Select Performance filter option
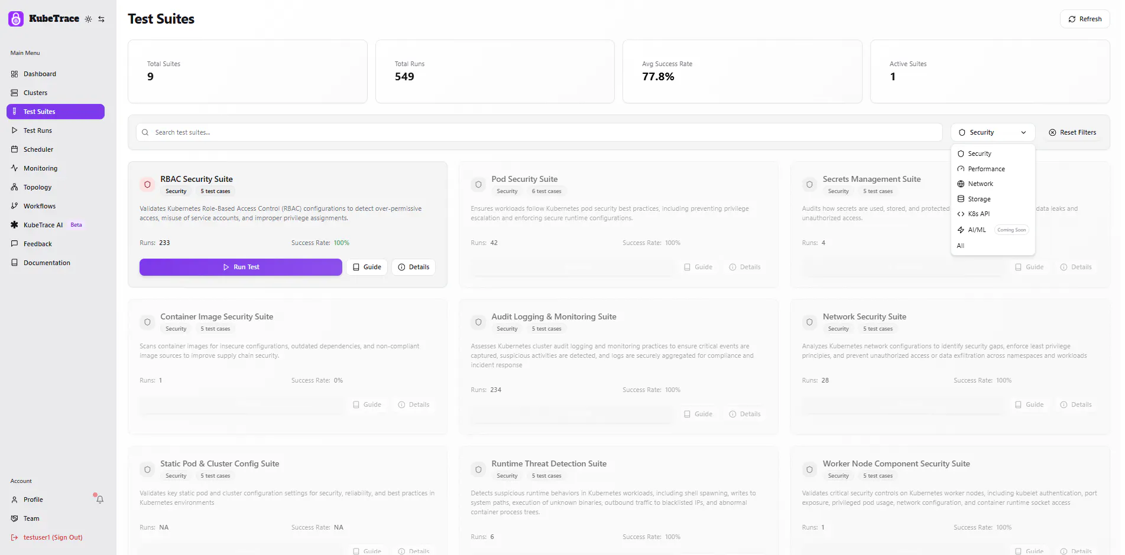 tap(993, 169)
